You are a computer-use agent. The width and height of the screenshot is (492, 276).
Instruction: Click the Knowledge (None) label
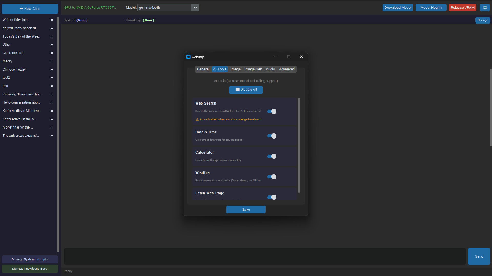coord(140,20)
